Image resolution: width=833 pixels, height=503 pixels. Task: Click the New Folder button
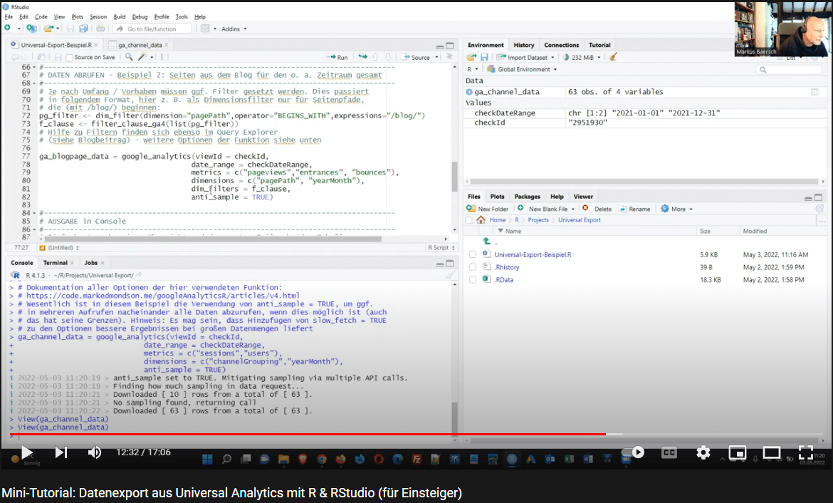(x=487, y=209)
